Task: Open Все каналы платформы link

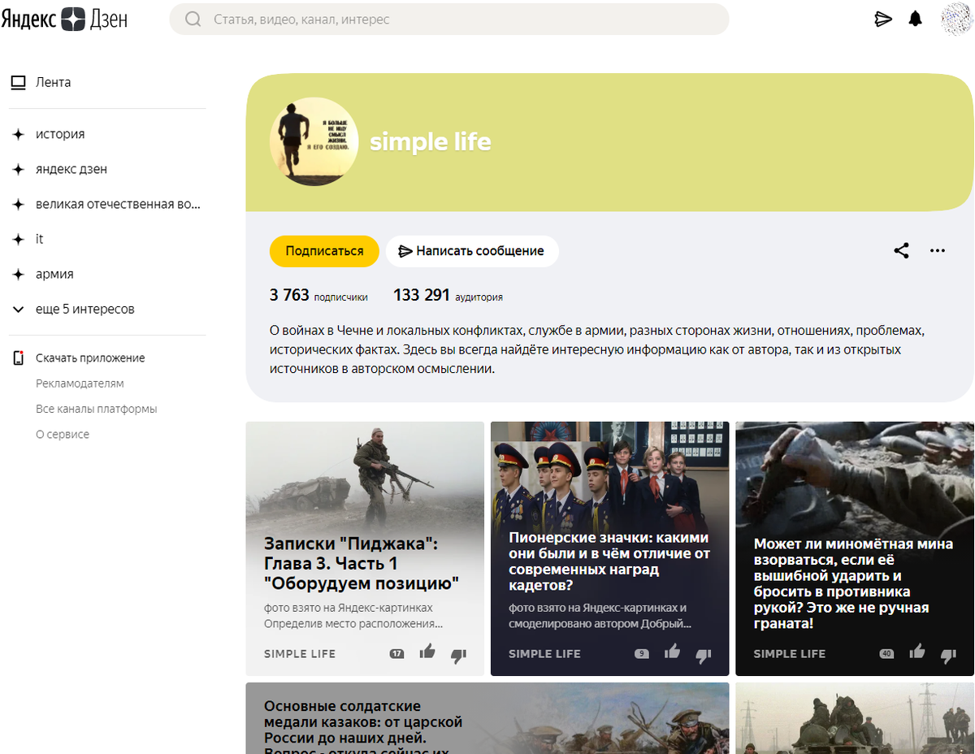Action: pyautogui.click(x=96, y=409)
